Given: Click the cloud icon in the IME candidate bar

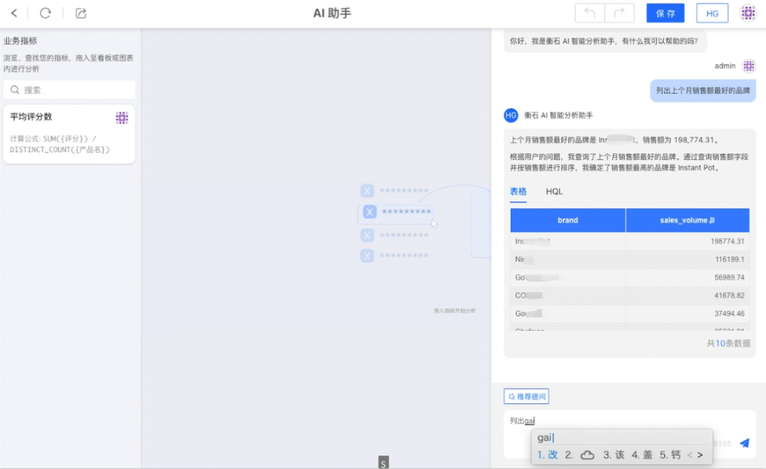Looking at the screenshot, I should pos(587,456).
